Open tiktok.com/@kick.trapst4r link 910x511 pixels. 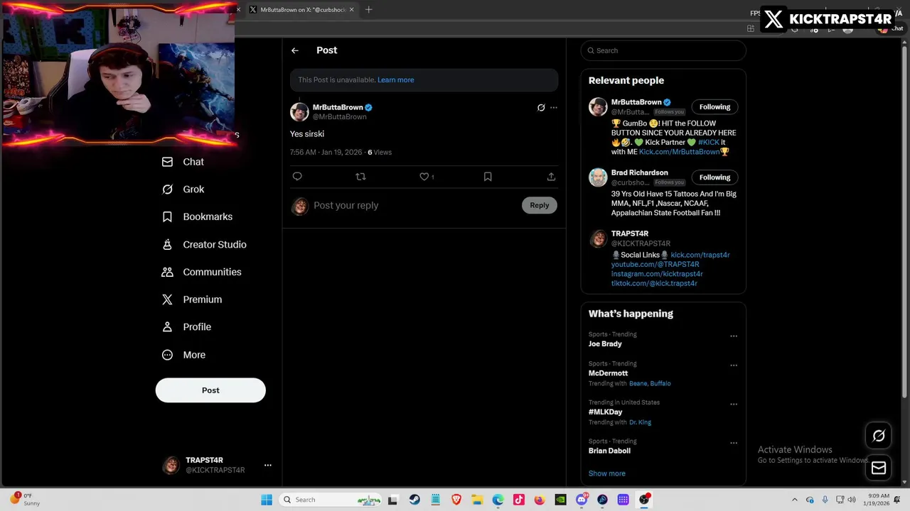[654, 283]
